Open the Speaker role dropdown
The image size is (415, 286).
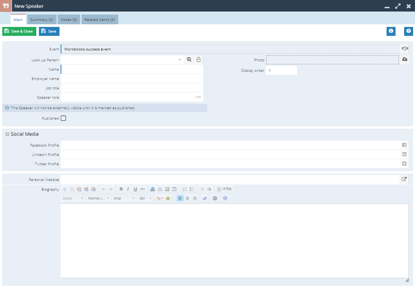click(x=197, y=97)
